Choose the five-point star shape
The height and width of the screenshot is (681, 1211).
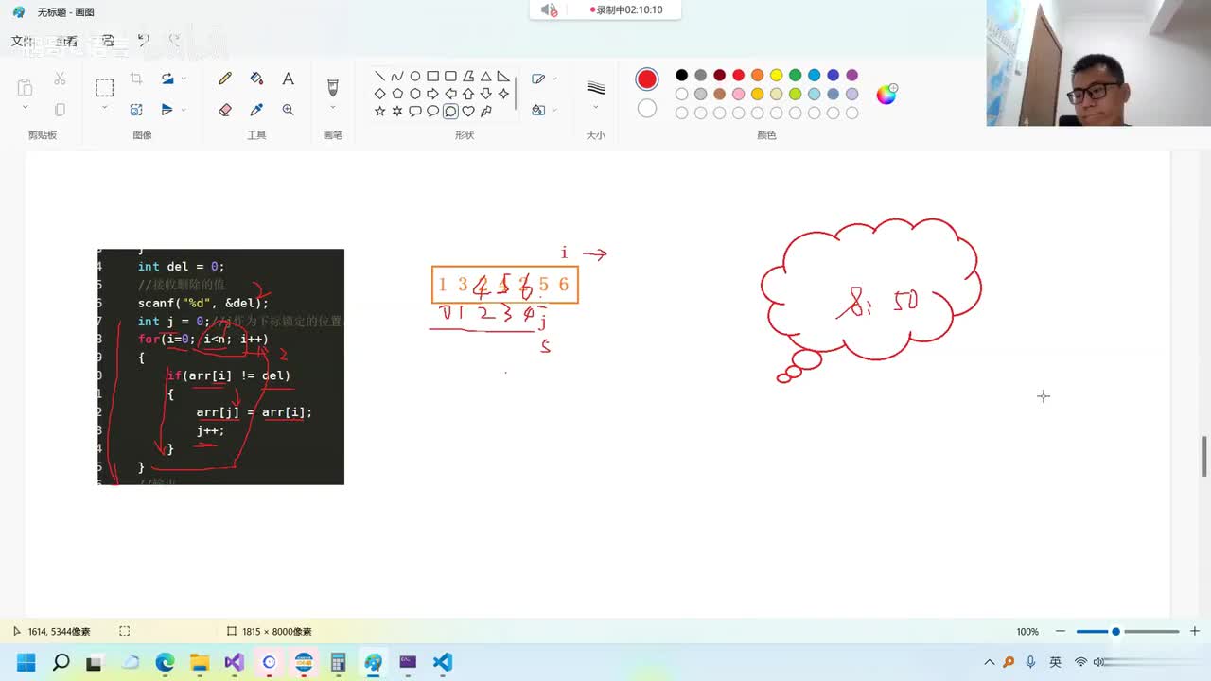(379, 111)
